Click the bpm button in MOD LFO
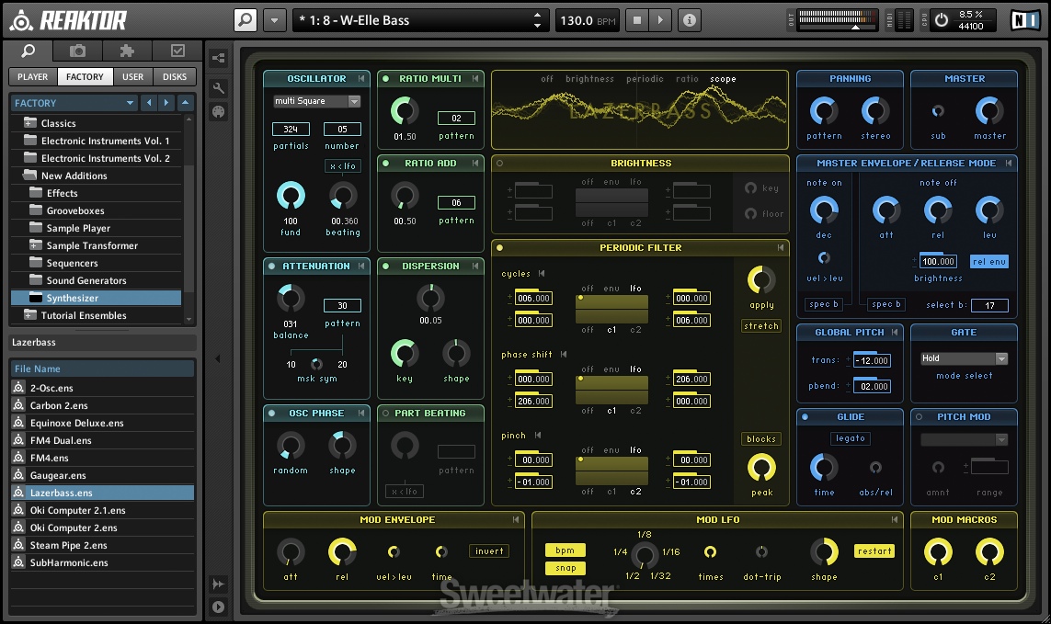This screenshot has width=1051, height=624. (565, 550)
